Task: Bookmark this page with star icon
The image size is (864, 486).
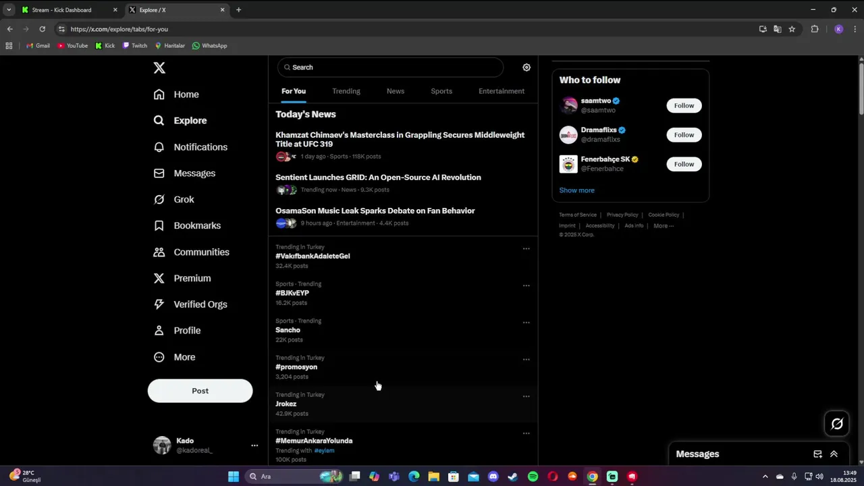Action: pyautogui.click(x=792, y=29)
